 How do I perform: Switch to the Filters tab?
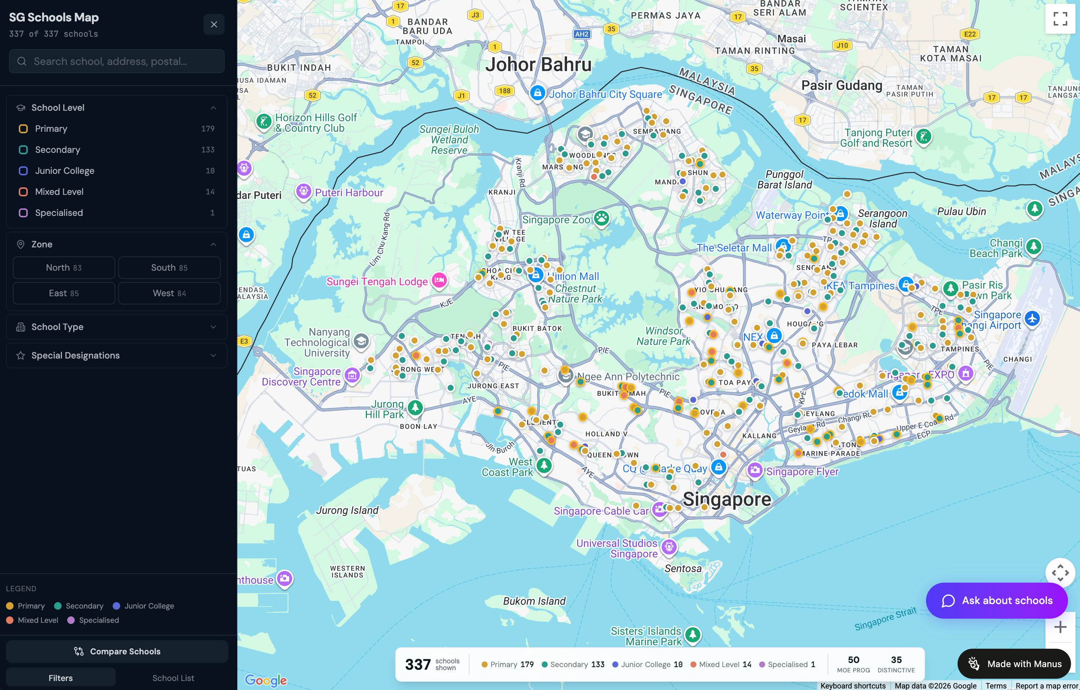pyautogui.click(x=60, y=678)
